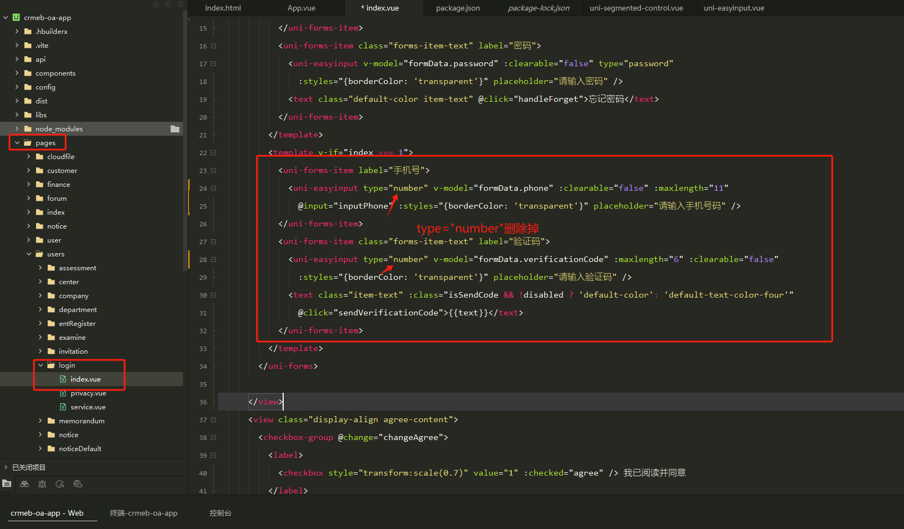Fold code at line 37 marker
Viewport: 904px width, 529px height.
[214, 419]
